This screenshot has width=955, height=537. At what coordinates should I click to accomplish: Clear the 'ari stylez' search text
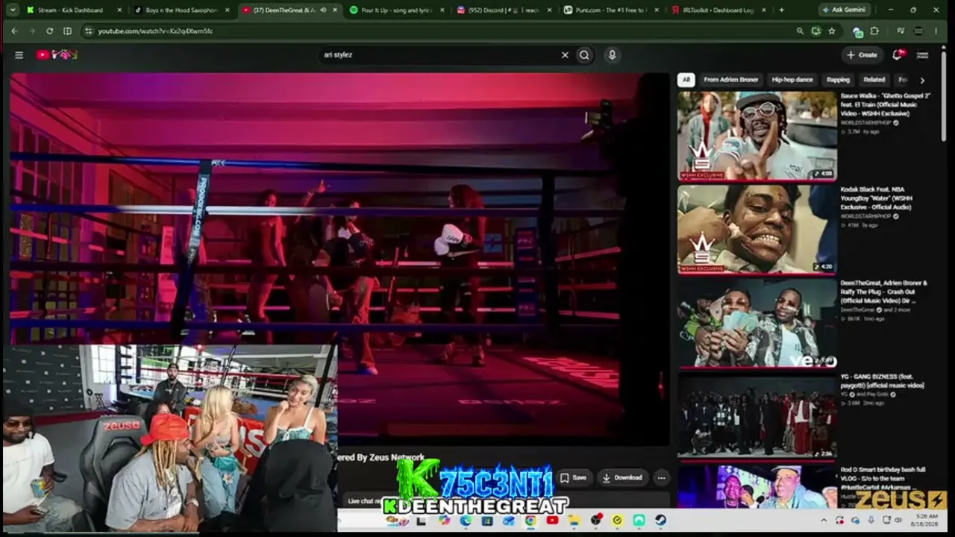pyautogui.click(x=565, y=54)
